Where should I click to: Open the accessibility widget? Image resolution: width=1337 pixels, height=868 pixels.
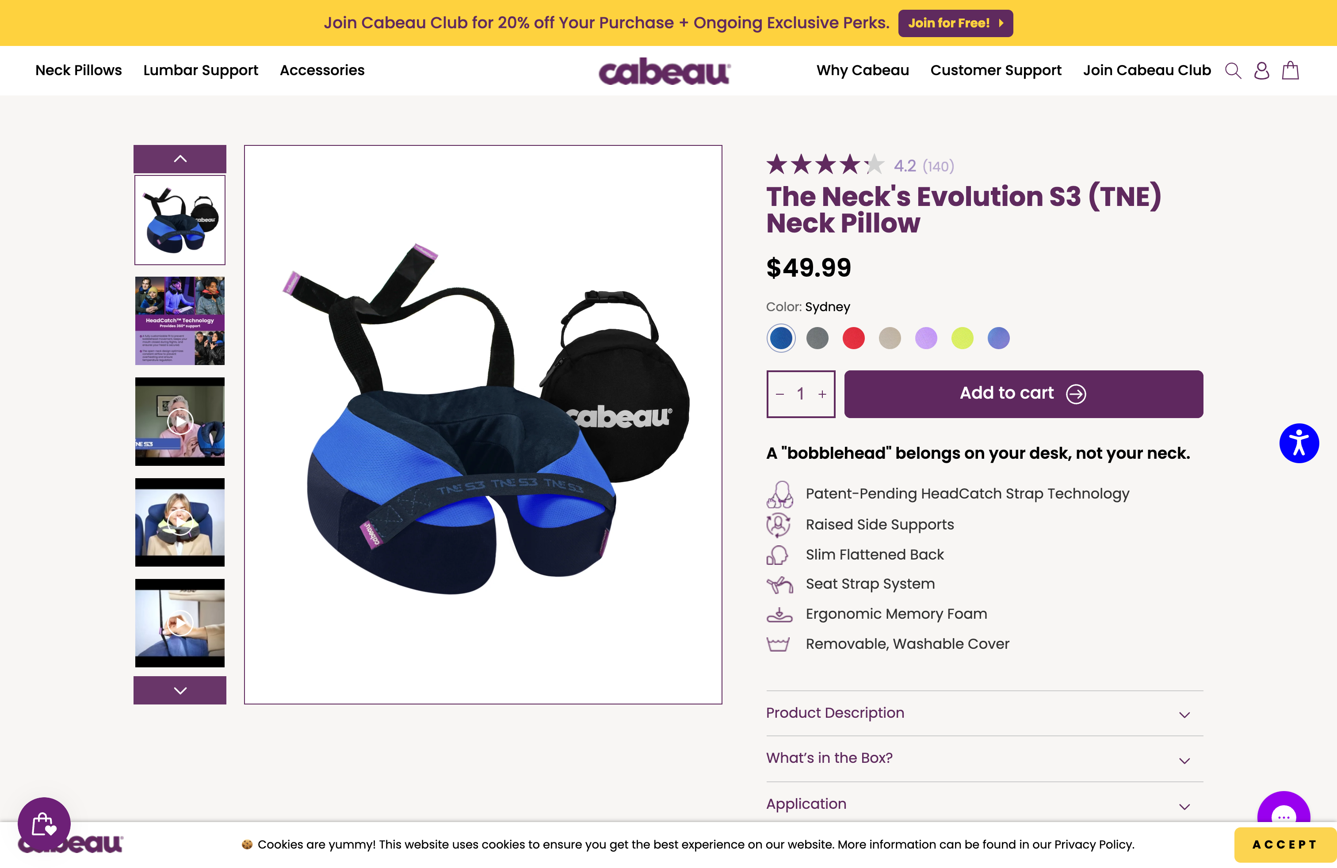[1299, 443]
